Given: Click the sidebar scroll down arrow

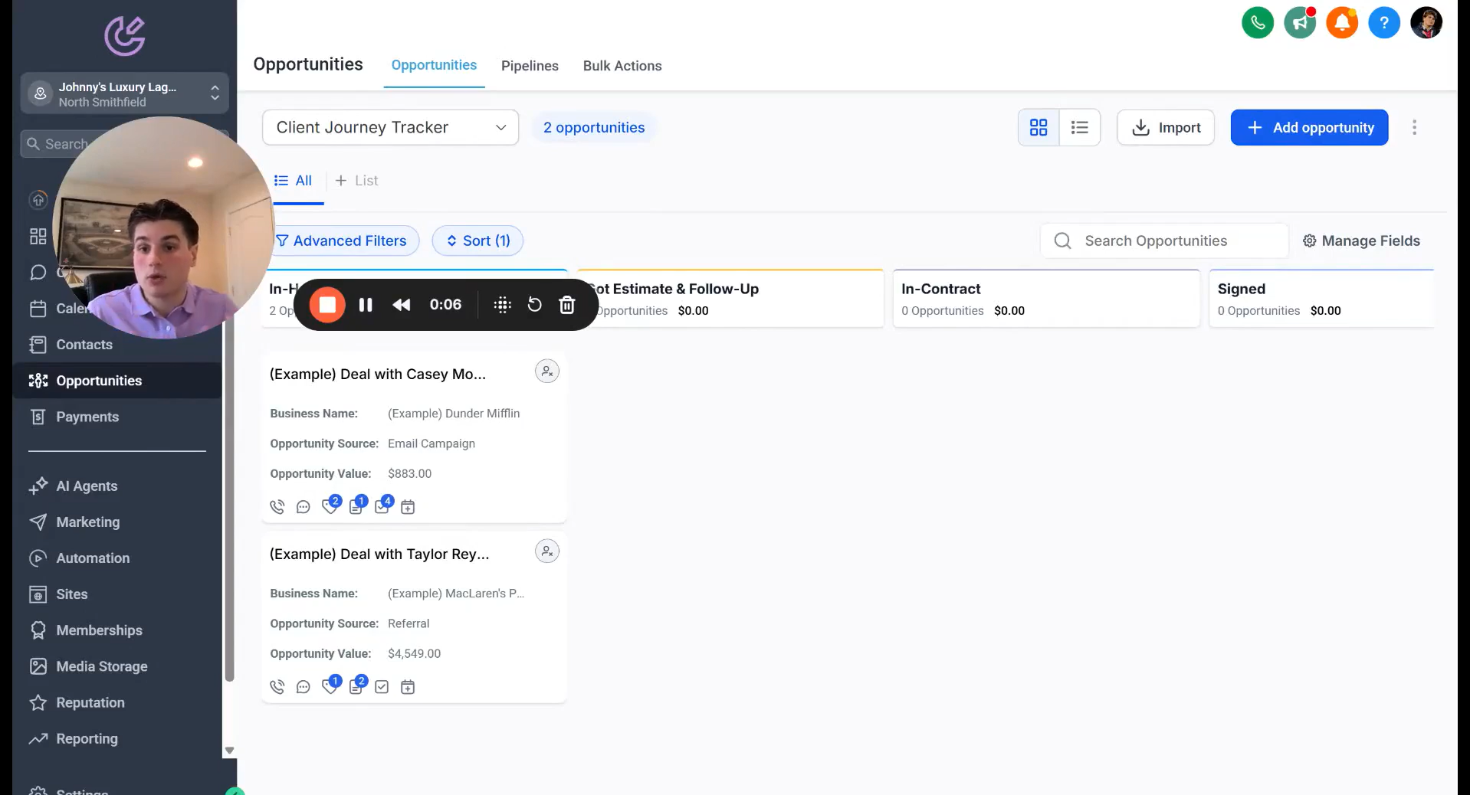Looking at the screenshot, I should tap(229, 751).
